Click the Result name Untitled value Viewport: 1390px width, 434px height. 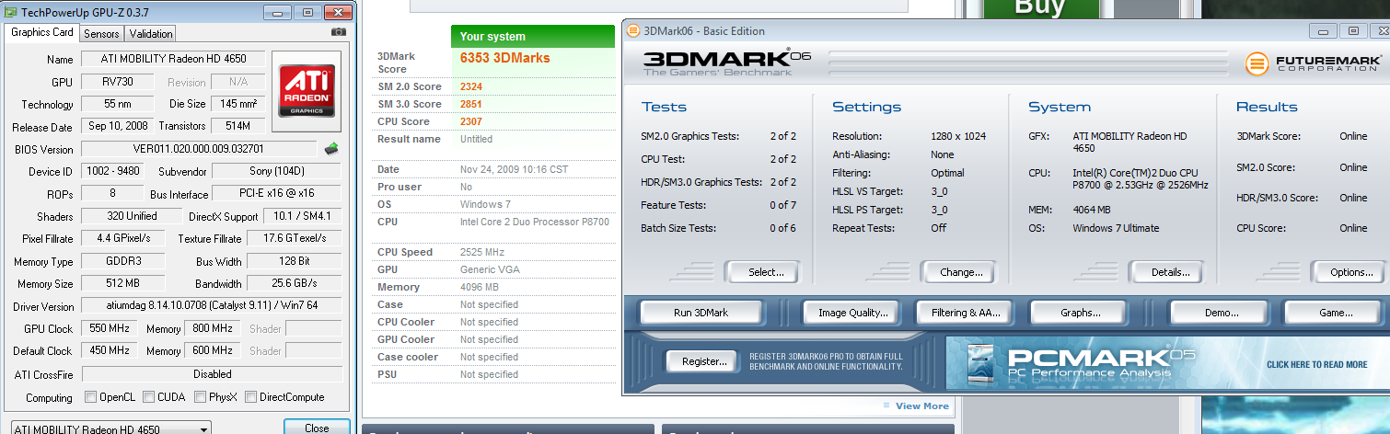476,139
